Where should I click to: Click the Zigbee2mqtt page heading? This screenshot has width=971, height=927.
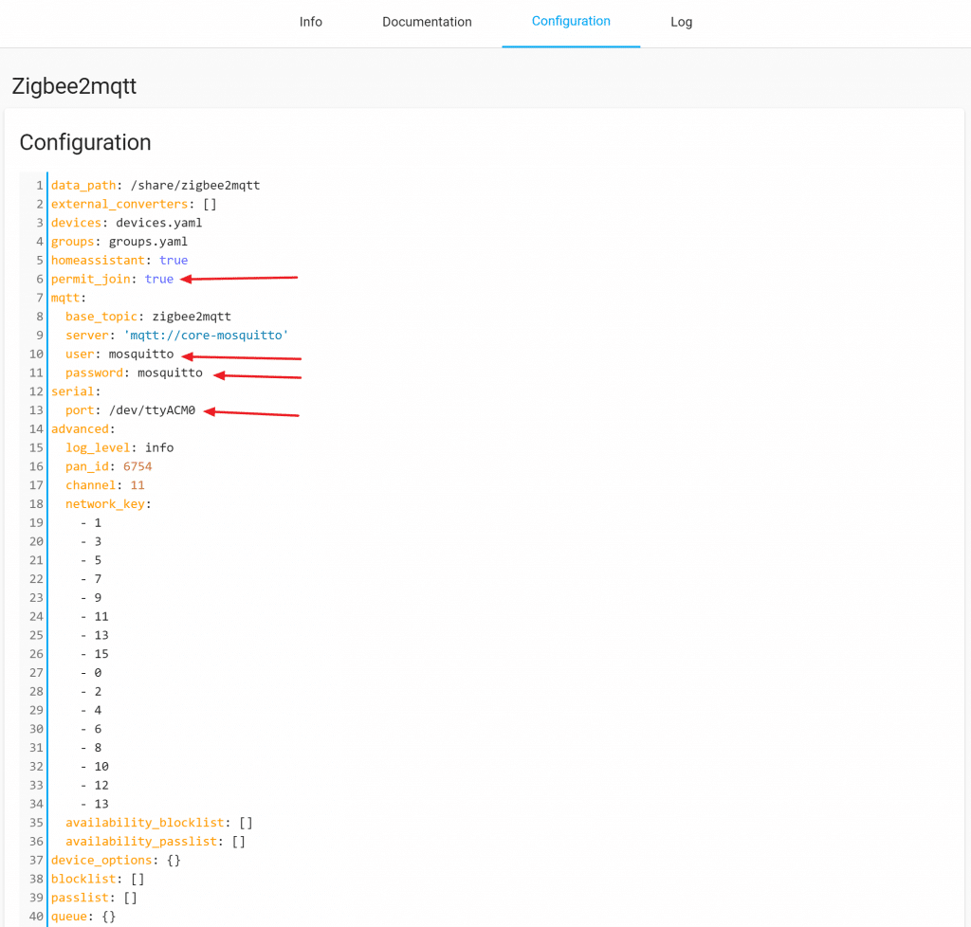74,86
